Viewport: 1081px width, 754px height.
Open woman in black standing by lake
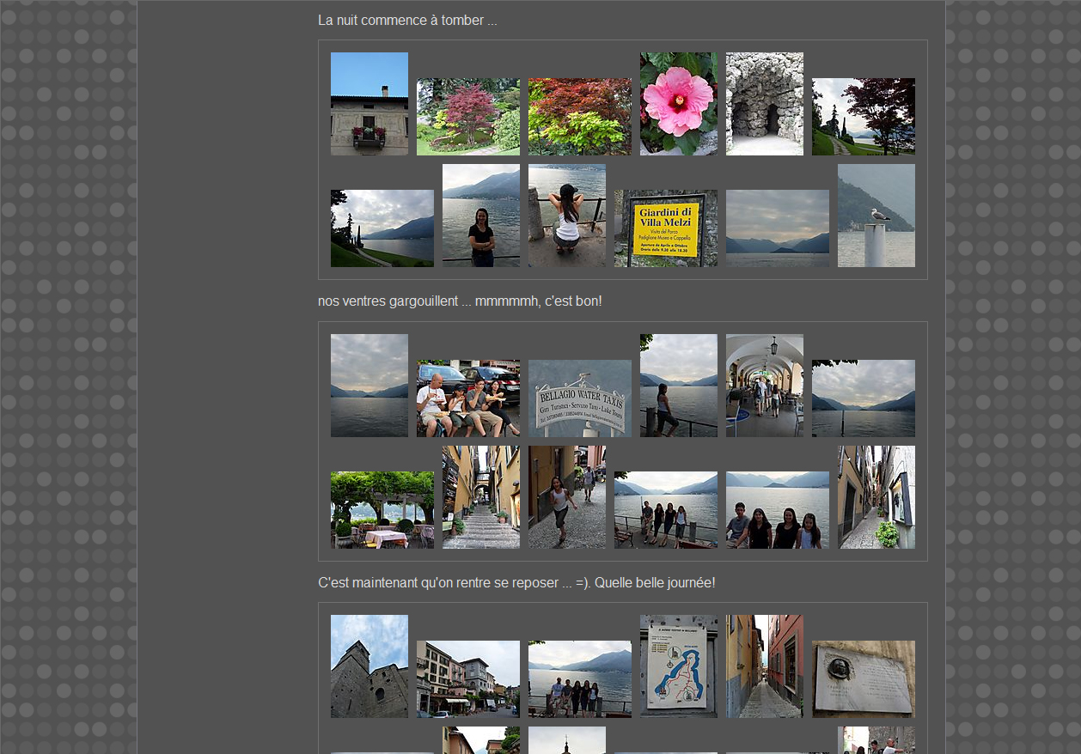(x=480, y=216)
